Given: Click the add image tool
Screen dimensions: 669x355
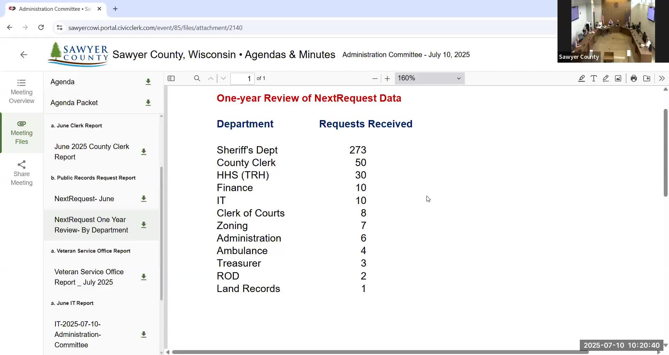Looking at the screenshot, I should click(618, 78).
